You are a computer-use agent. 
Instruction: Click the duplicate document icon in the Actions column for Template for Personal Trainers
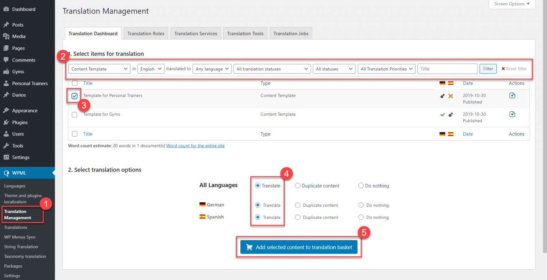point(512,95)
